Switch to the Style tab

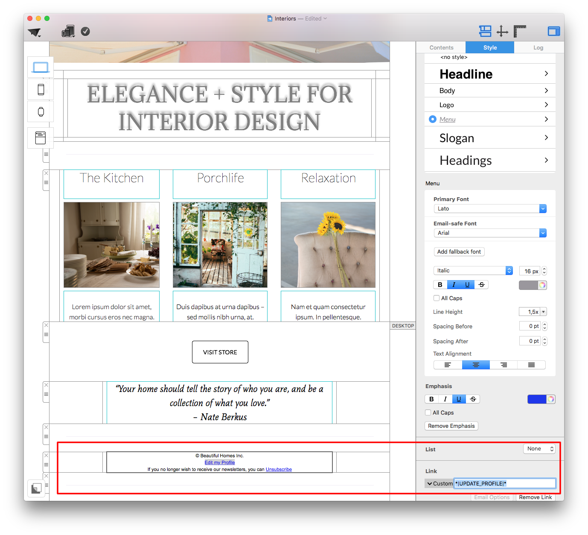[x=490, y=47]
